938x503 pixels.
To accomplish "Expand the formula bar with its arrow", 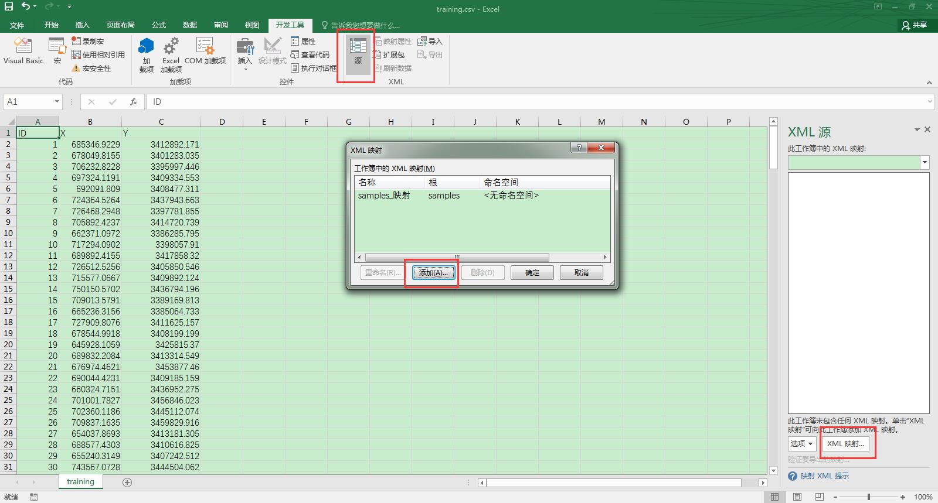I will pyautogui.click(x=930, y=102).
